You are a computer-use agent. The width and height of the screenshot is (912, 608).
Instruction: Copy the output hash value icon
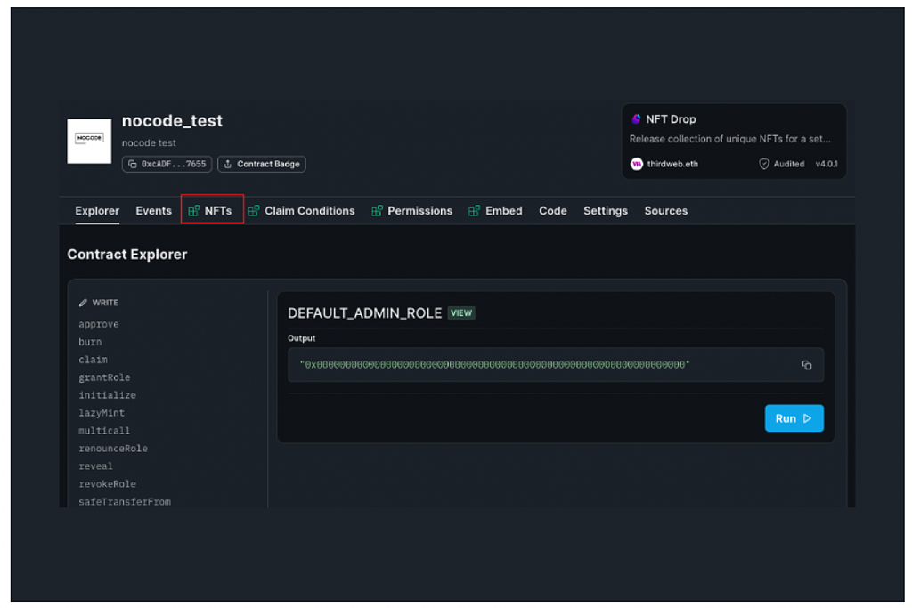[x=806, y=365]
